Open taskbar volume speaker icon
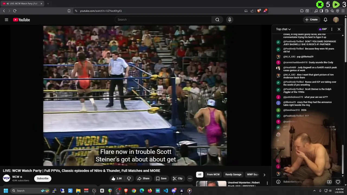Screen dimensions: 347x195 [330, 191]
